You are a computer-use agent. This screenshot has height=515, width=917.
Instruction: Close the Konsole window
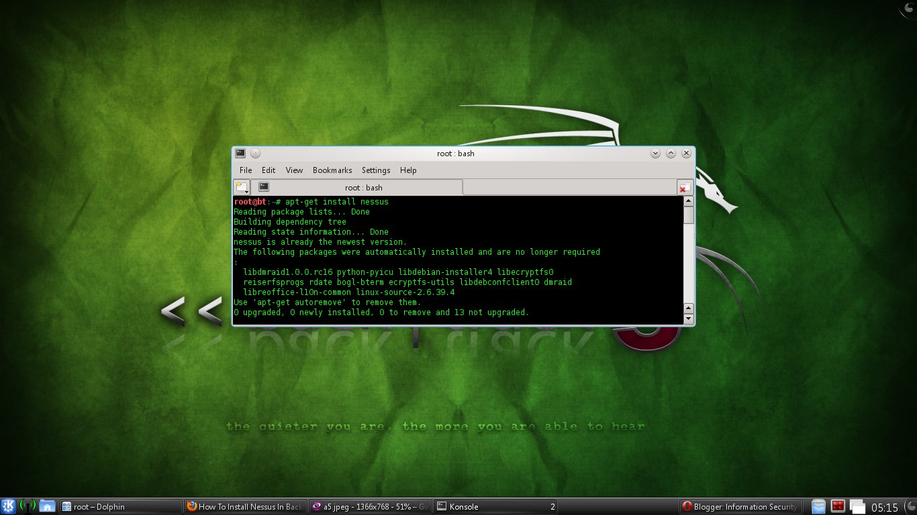click(x=685, y=154)
